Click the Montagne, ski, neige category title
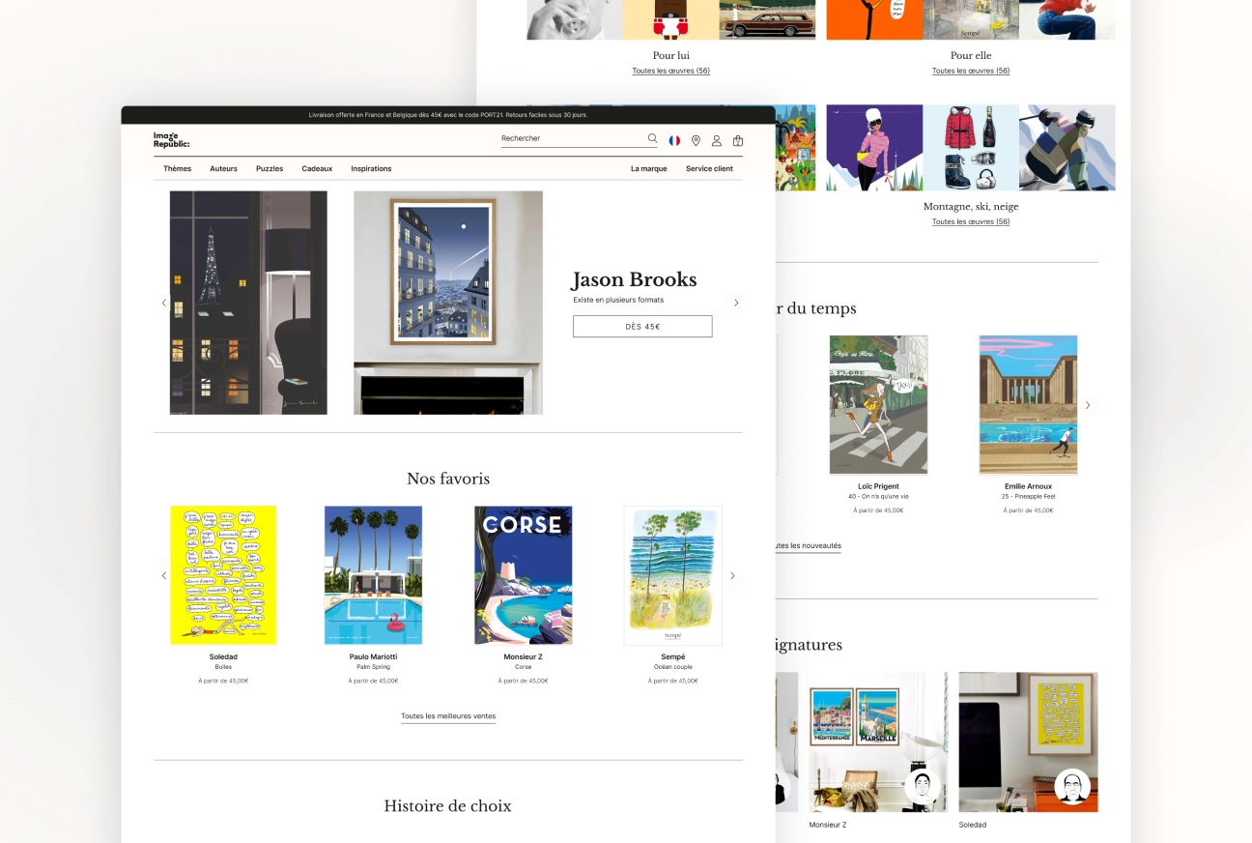The width and height of the screenshot is (1252, 843). 971,206
